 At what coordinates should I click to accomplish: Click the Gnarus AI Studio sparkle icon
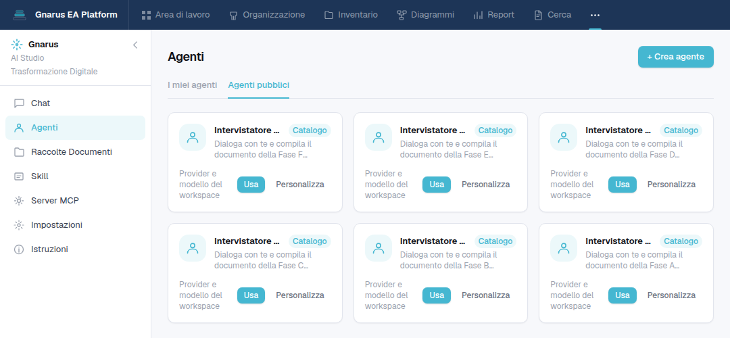(17, 45)
